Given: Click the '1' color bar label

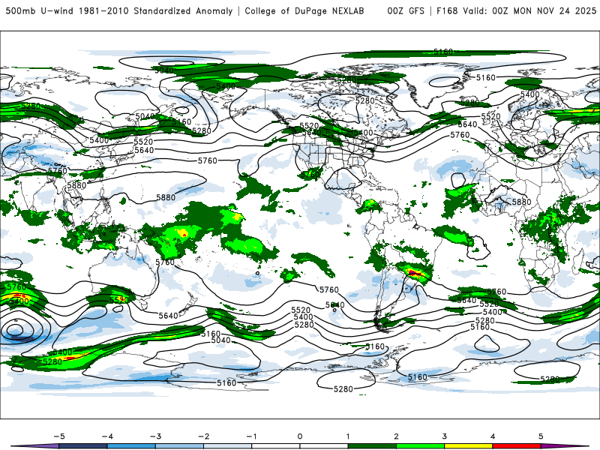Looking at the screenshot, I should click(x=348, y=436).
